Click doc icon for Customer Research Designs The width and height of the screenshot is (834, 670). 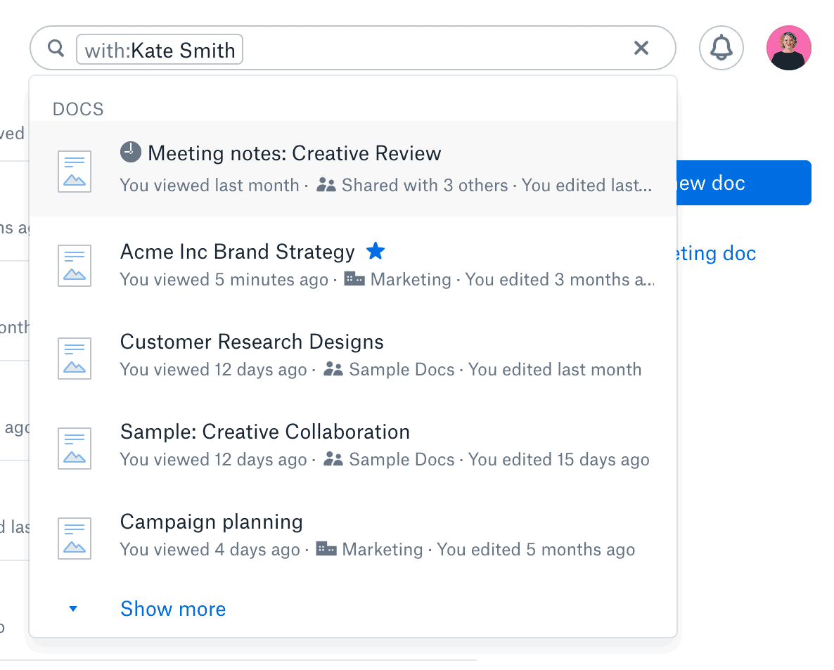pyautogui.click(x=75, y=358)
